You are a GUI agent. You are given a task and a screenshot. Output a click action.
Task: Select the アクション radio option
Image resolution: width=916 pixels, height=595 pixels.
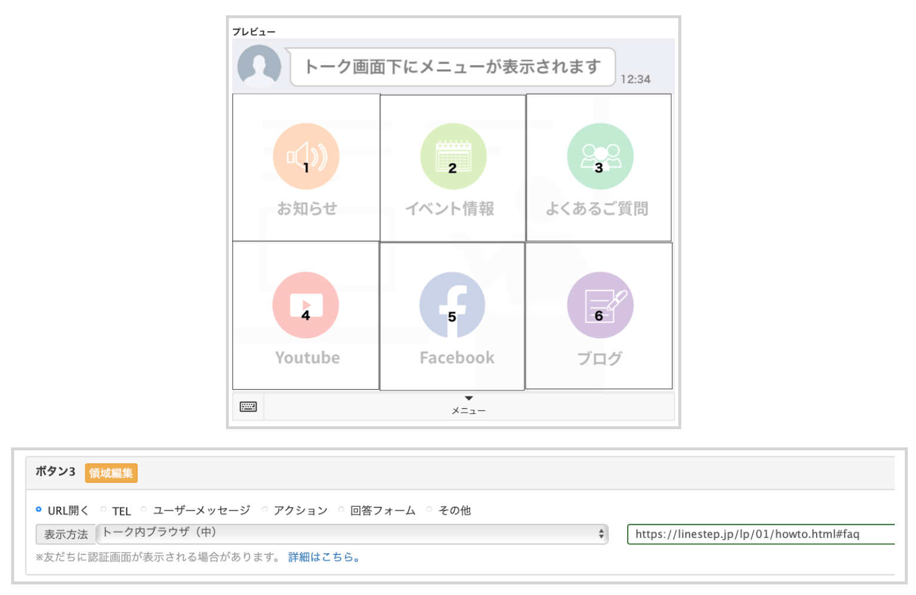pyautogui.click(x=265, y=510)
